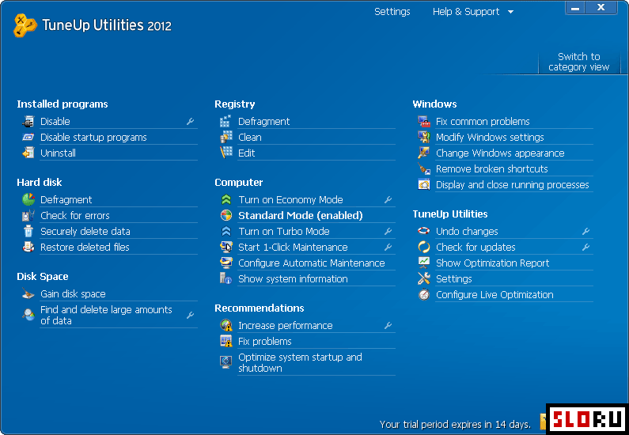
Task: Click the Disable startup programs icon
Action: tap(28, 137)
